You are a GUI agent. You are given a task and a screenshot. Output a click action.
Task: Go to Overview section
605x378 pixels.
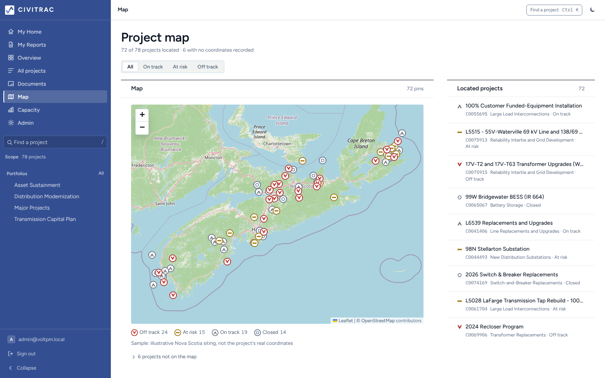point(55,58)
